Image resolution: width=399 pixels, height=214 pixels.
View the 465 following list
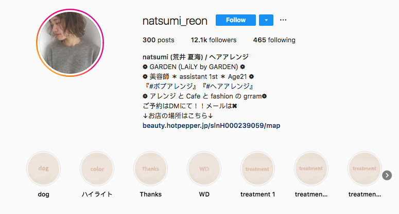pyautogui.click(x=274, y=40)
